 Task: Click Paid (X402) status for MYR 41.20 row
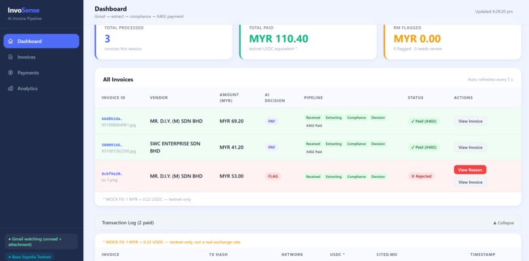click(x=424, y=147)
